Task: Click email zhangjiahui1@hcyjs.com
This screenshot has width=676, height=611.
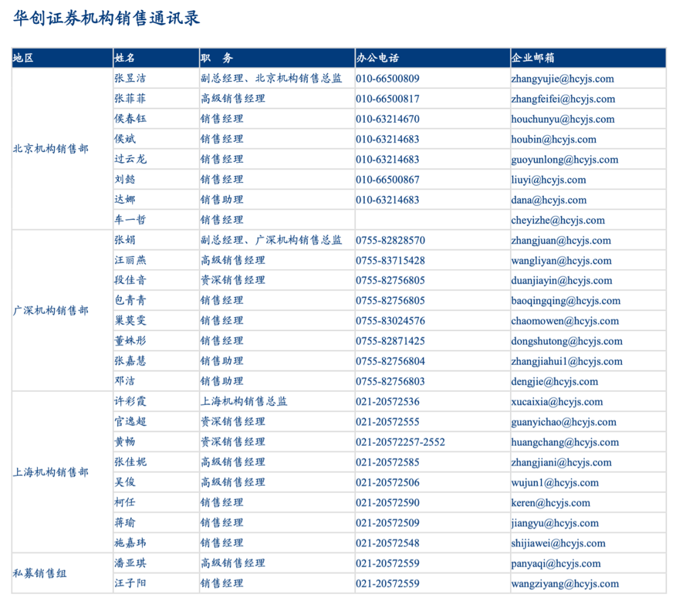Action: (567, 362)
